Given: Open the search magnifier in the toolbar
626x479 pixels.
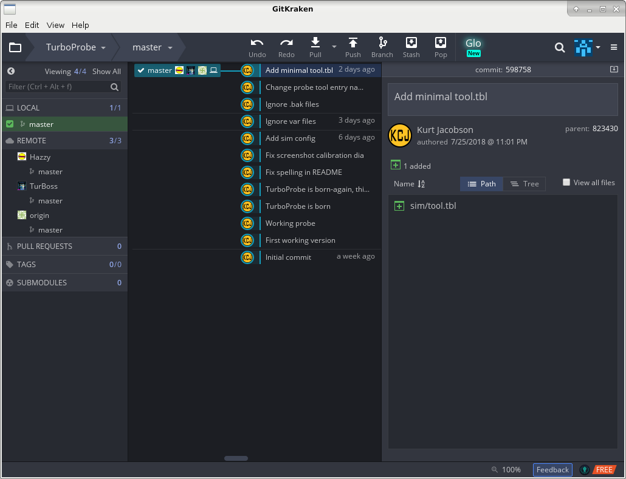Looking at the screenshot, I should tap(560, 48).
